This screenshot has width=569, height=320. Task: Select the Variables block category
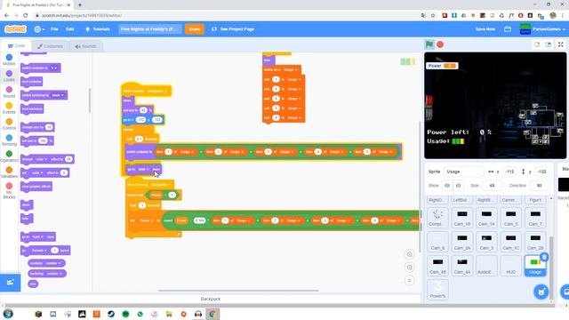(9, 172)
